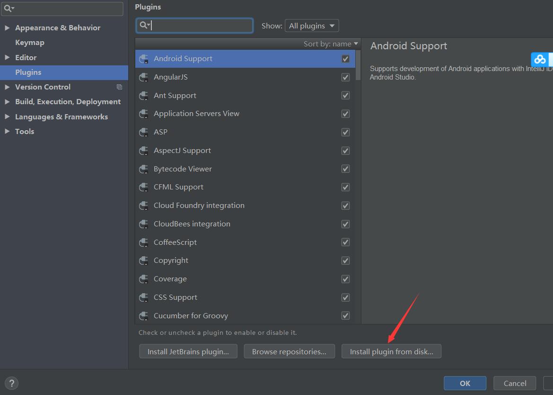
Task: Toggle the Cucumber for Groovy checkbox
Action: [x=346, y=315]
